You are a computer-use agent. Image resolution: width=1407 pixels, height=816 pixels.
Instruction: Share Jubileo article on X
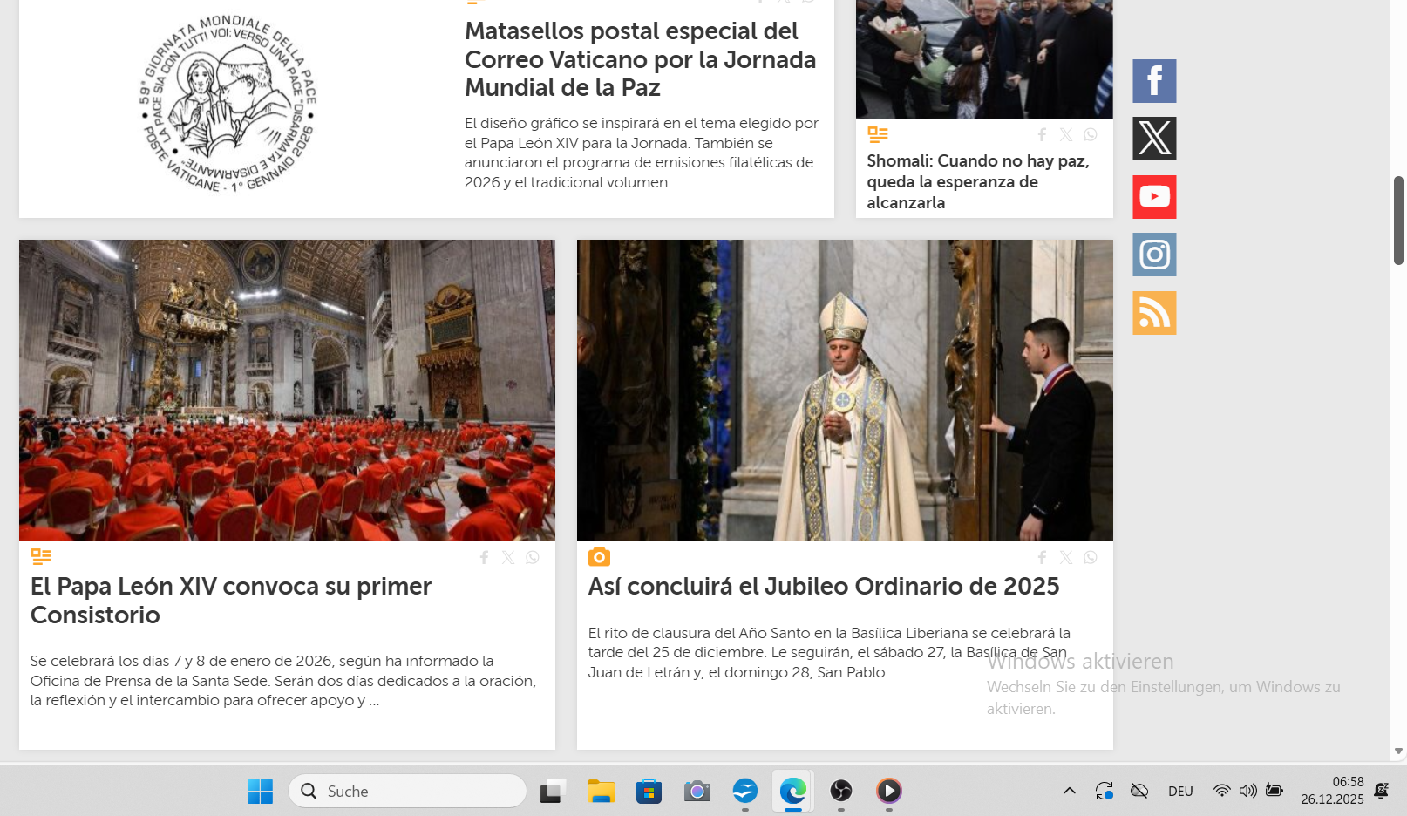1066,558
